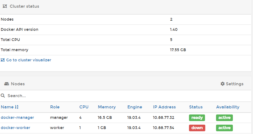253x134 pixels.
Task: Sort nodes by Name column
Action: tap(7, 107)
